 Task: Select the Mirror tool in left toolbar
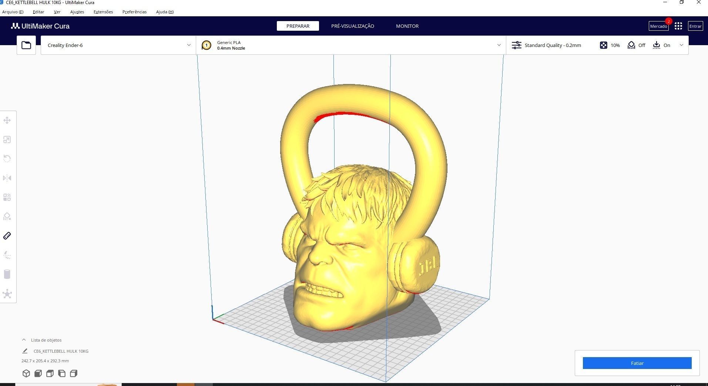tap(7, 178)
